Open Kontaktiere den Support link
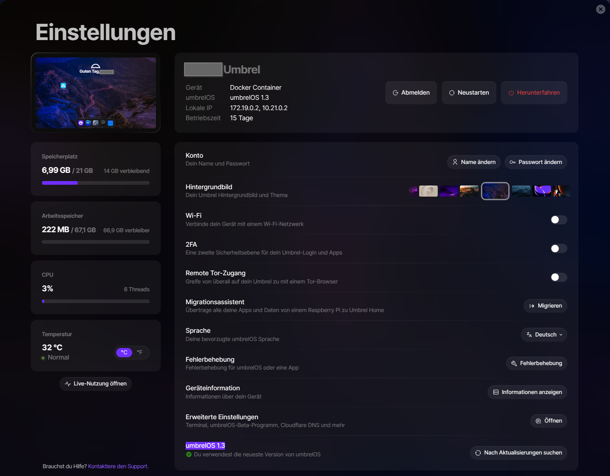Screen dimensions: 610x476 (x=118, y=466)
